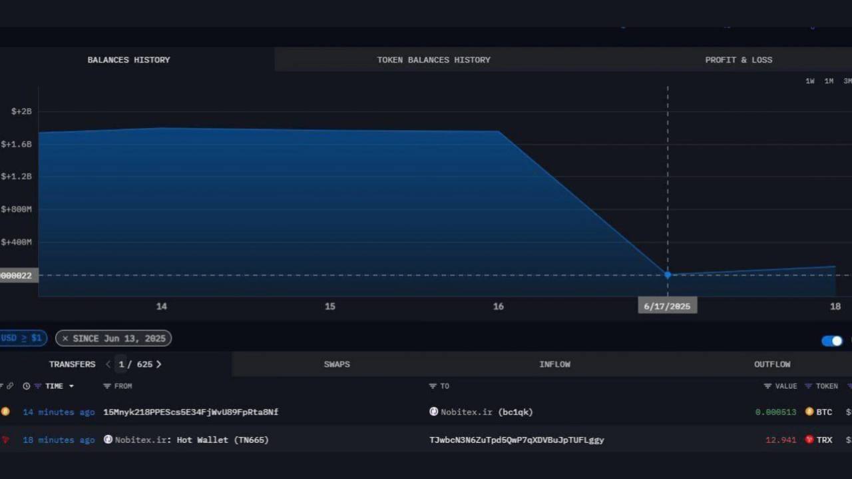
Task: Click the USD ≥ $1 filter chip
Action: (x=22, y=338)
